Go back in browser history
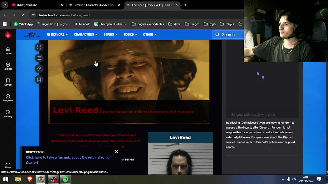The image size is (328, 184). click(x=5, y=15)
